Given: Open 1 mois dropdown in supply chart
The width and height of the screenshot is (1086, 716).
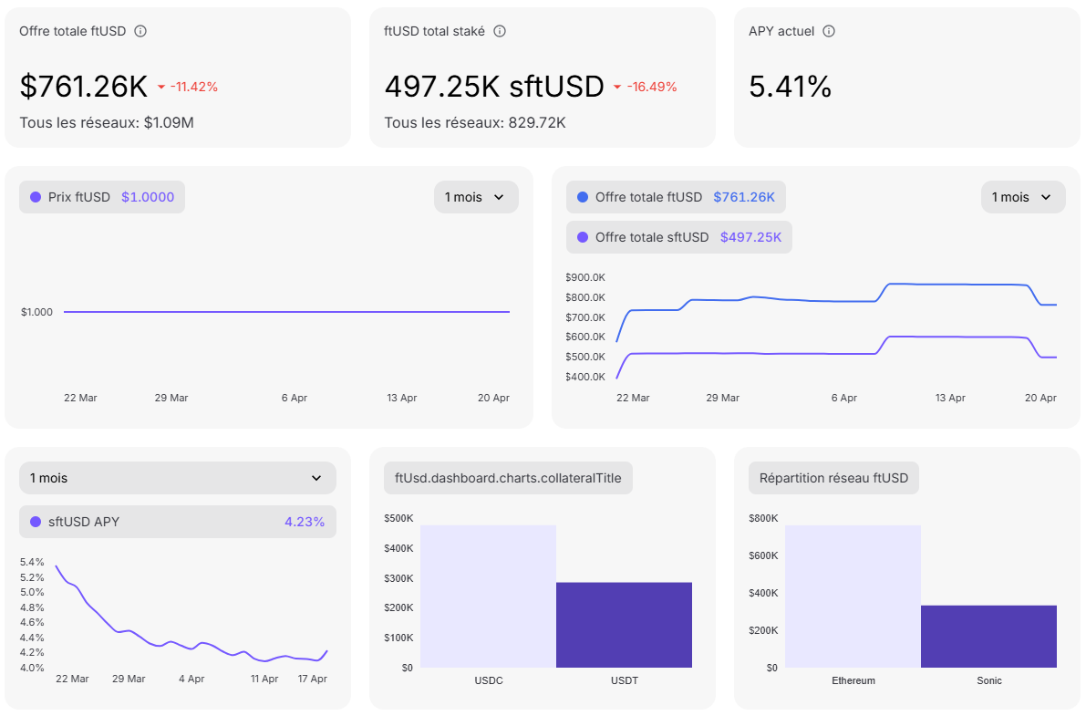Looking at the screenshot, I should (x=1022, y=197).
